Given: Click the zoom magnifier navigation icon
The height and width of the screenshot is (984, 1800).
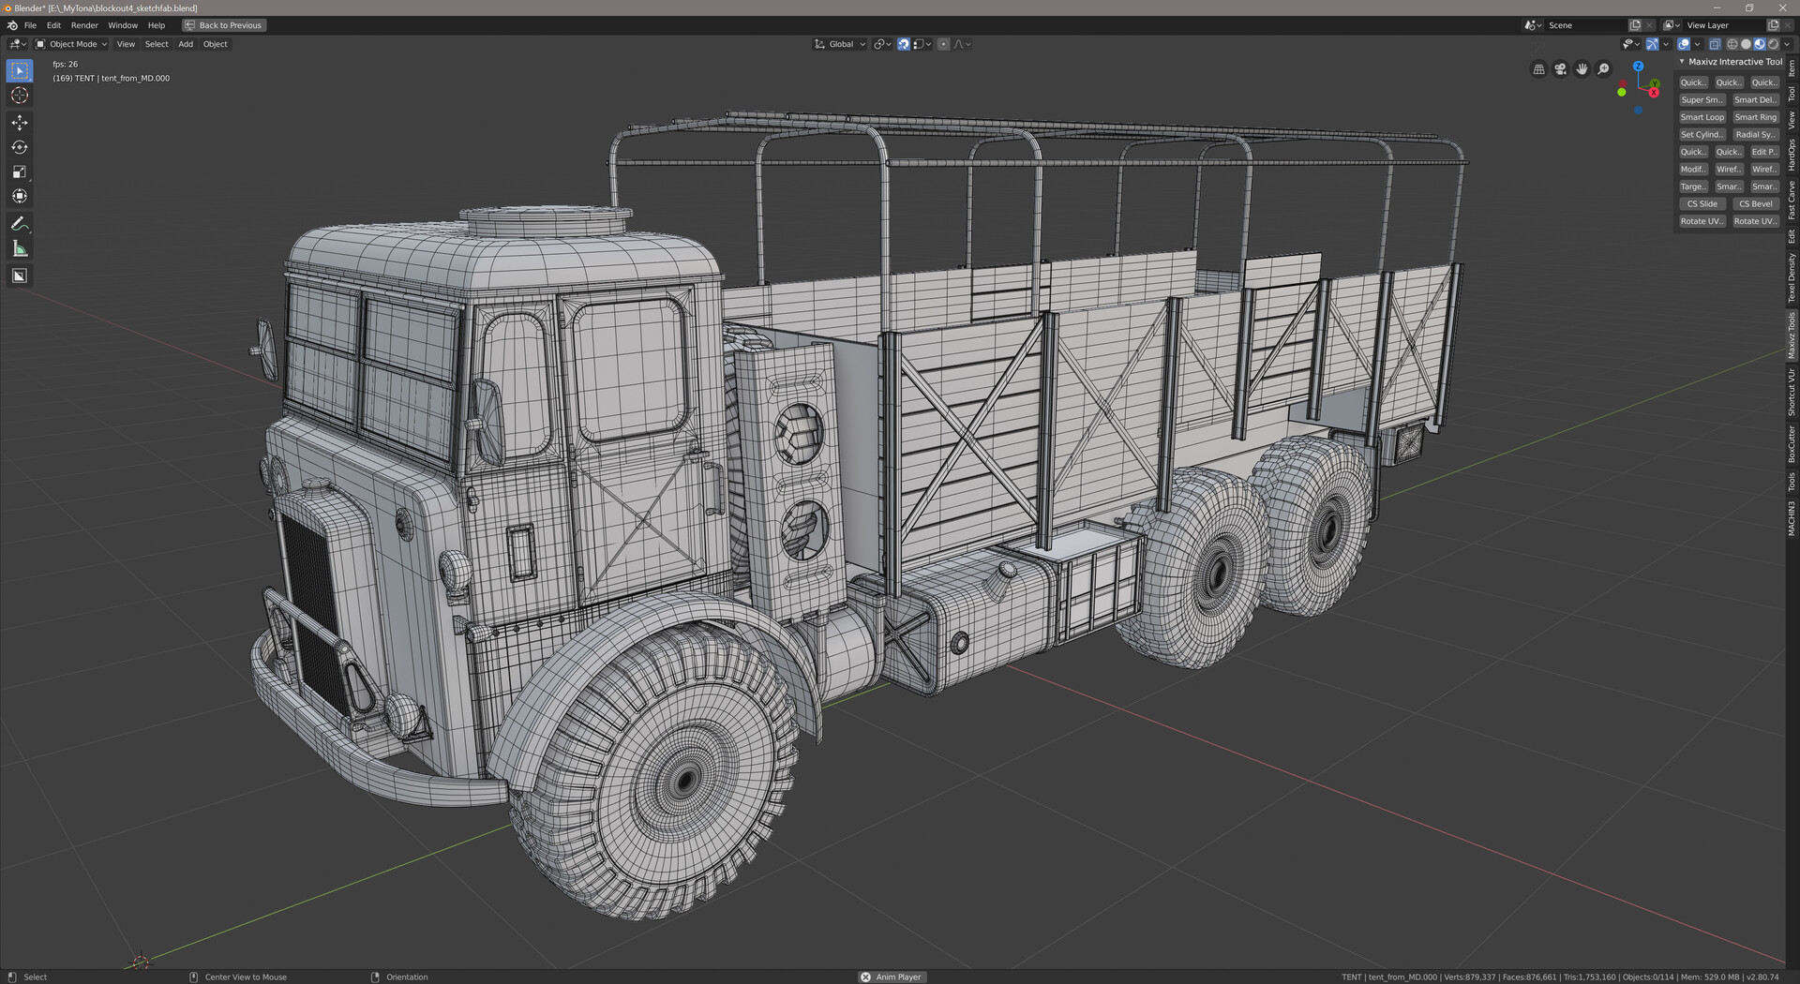Looking at the screenshot, I should [x=1603, y=69].
